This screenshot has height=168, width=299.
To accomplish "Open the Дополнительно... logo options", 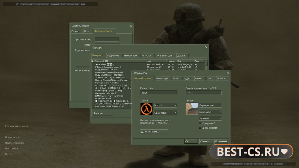I will click(154, 131).
